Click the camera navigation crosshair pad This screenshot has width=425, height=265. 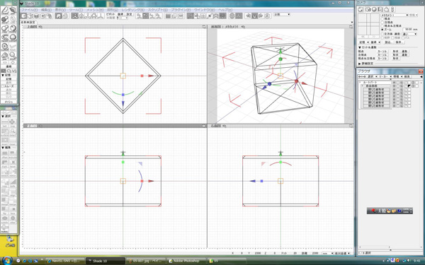click(368, 24)
